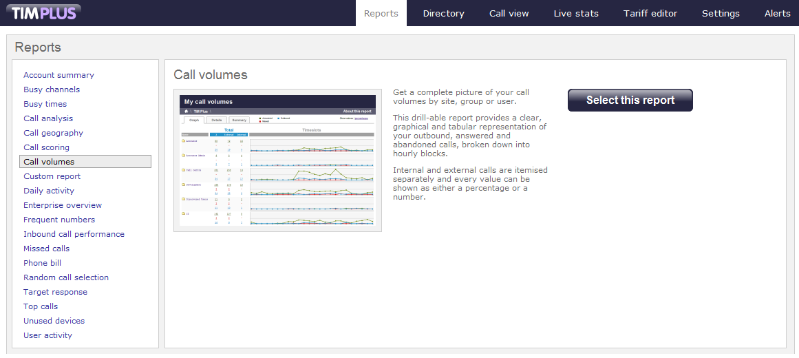
Task: Switch to the Call view tab
Action: point(509,13)
